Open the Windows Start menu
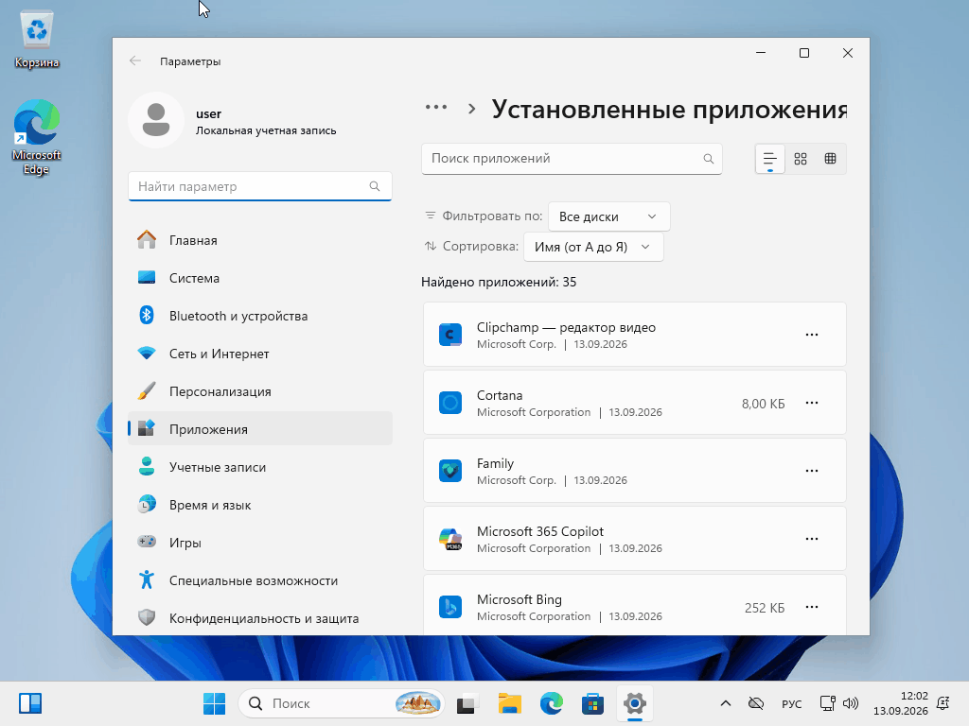Screen dimensions: 969x726 tap(215, 703)
